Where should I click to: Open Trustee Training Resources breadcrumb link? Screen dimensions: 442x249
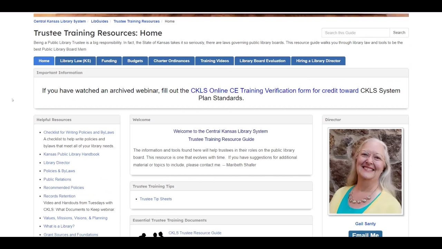coord(136,21)
